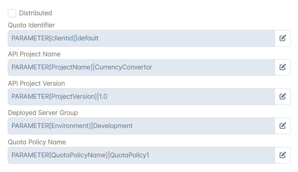The image size is (298, 172).
Task: Click inside the API Project Name field
Action: (x=142, y=67)
